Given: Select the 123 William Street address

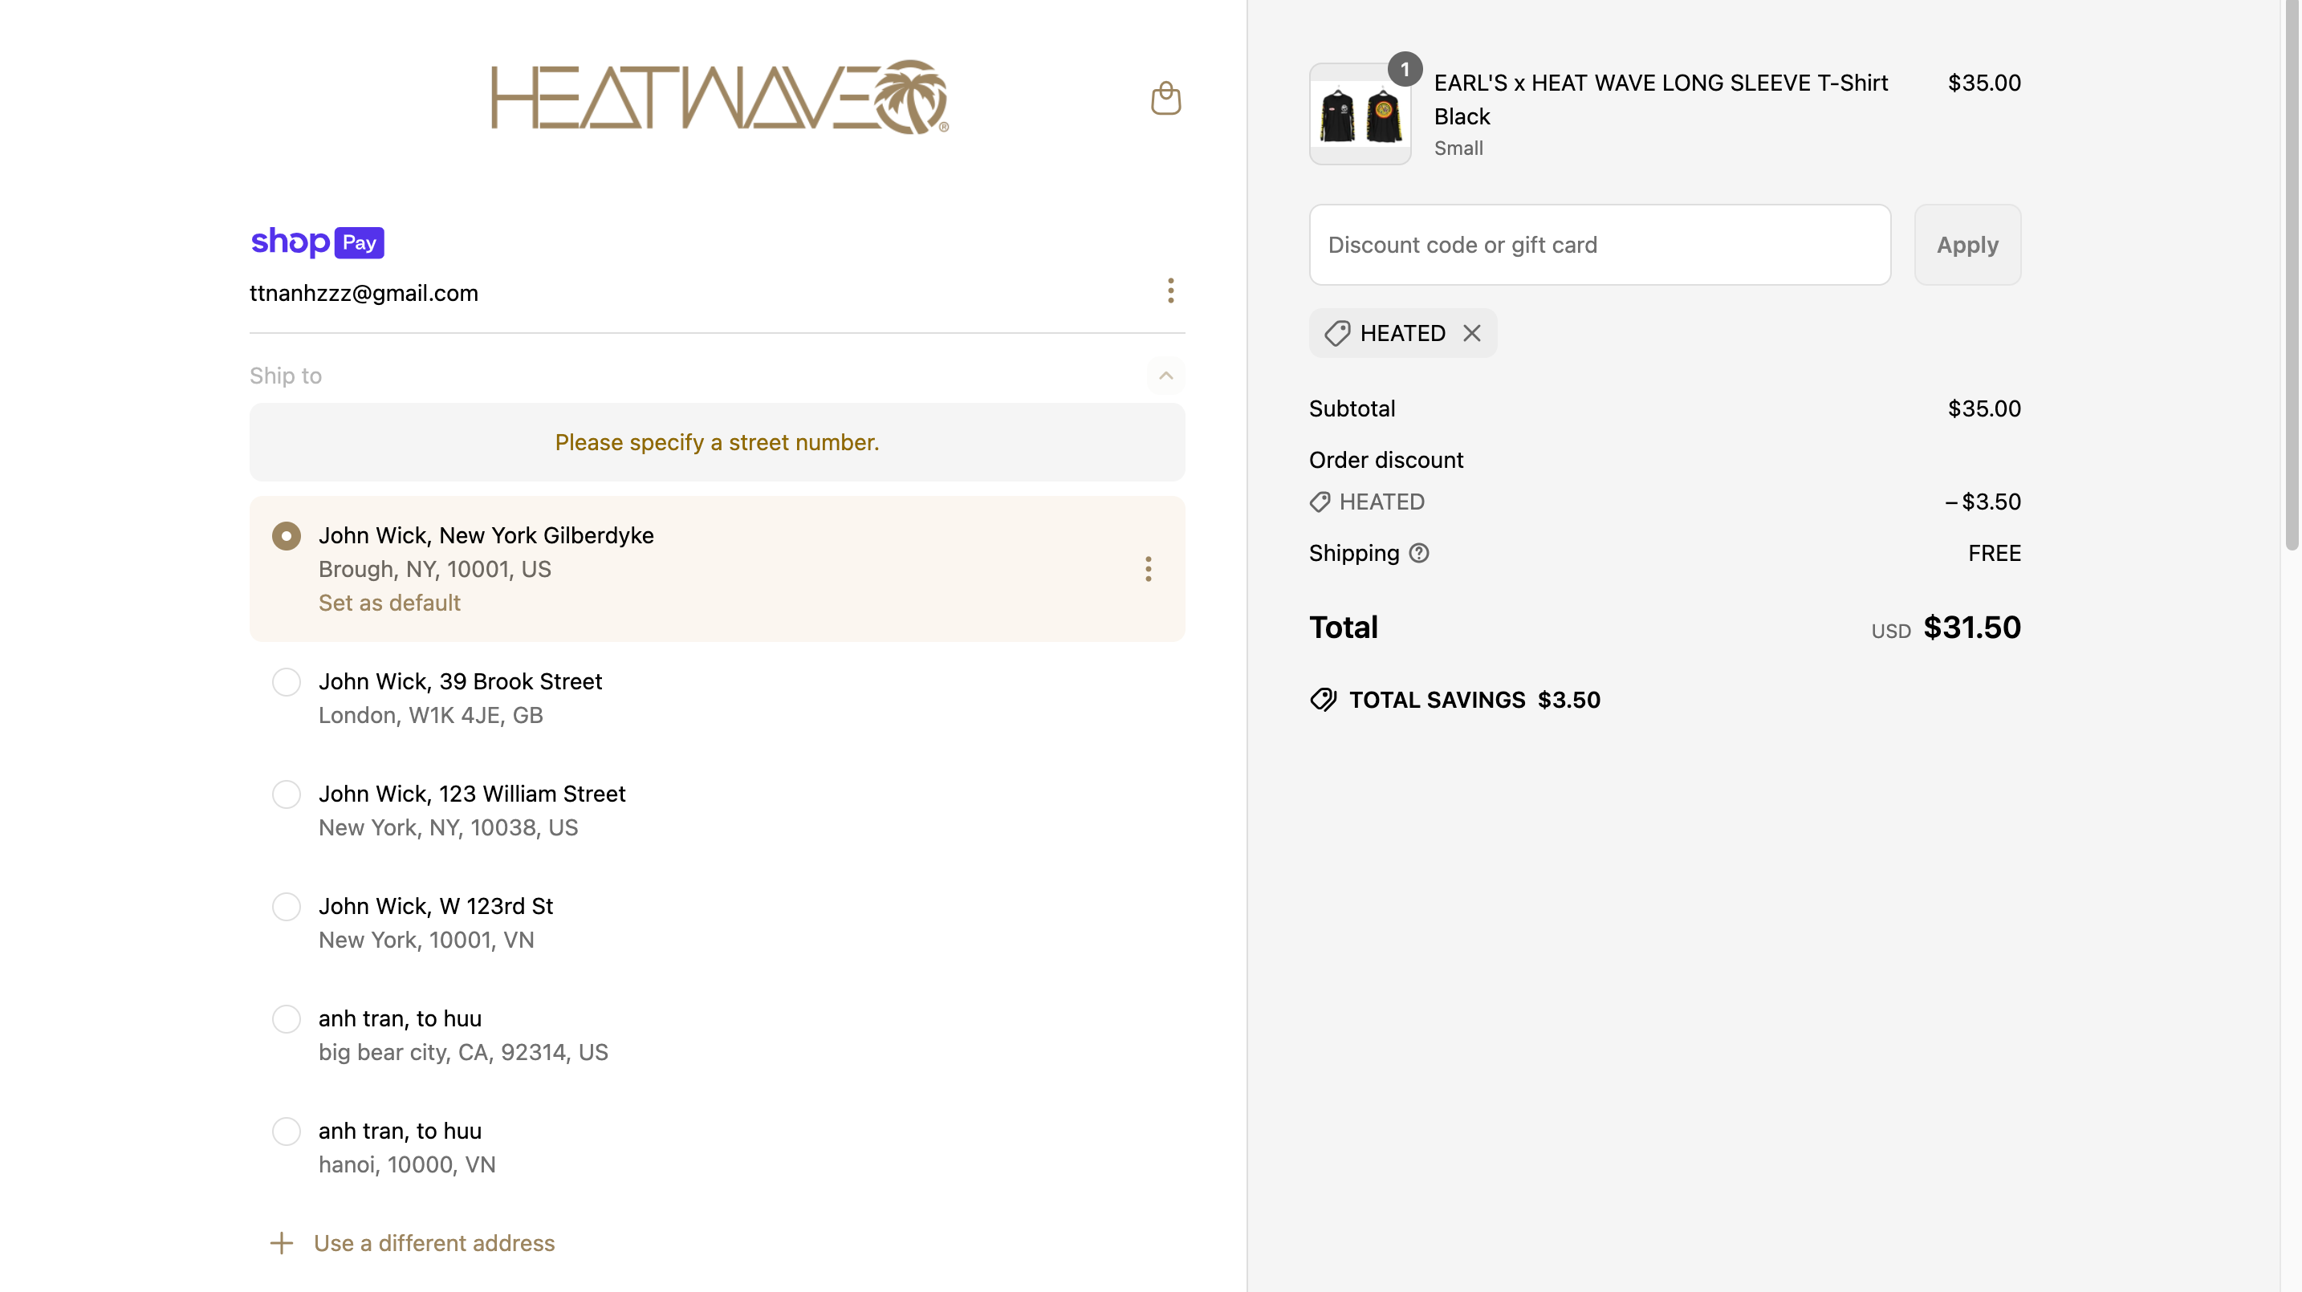Looking at the screenshot, I should point(286,794).
